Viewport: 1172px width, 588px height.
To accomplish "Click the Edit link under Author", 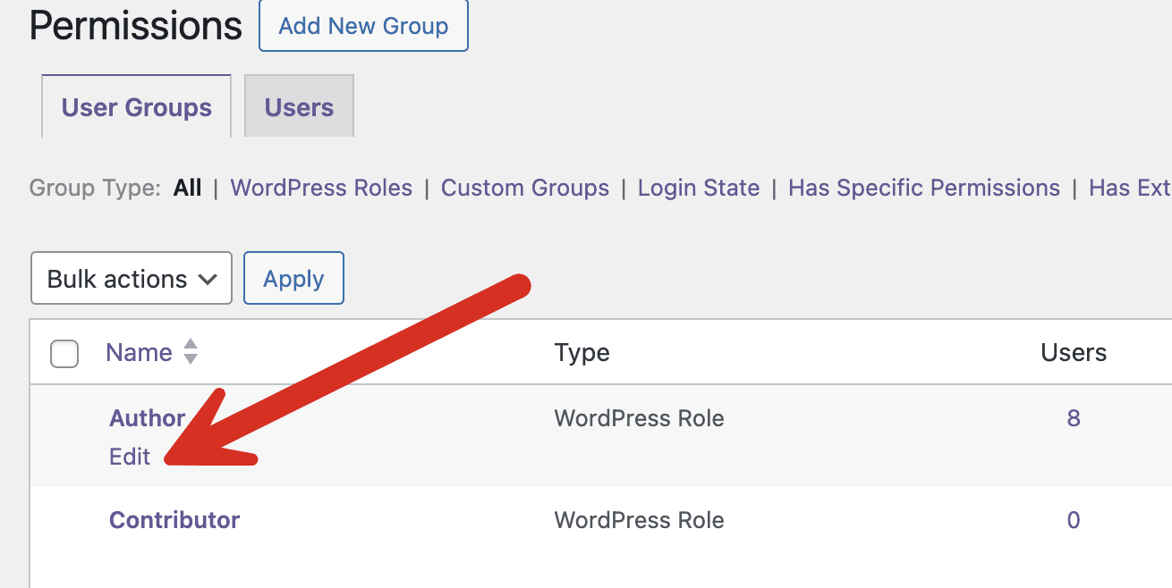I will 130,457.
